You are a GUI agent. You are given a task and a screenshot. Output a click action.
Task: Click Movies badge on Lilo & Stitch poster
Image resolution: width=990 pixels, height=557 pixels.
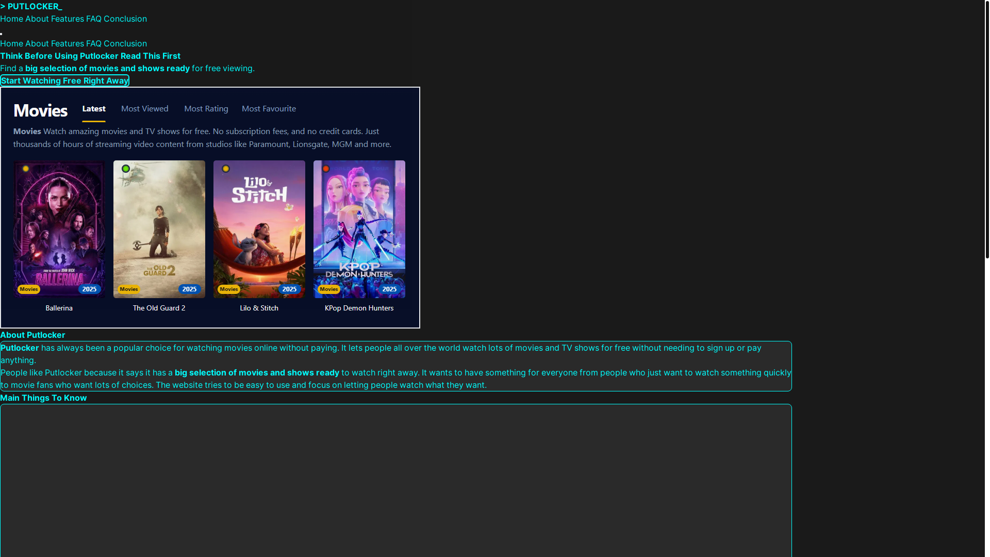click(x=229, y=289)
